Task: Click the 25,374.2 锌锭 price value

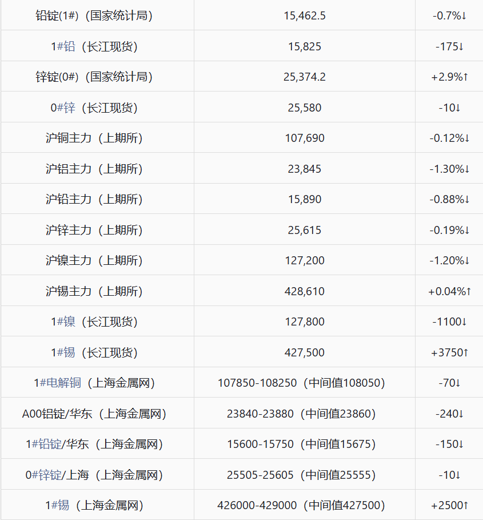Action: click(305, 77)
